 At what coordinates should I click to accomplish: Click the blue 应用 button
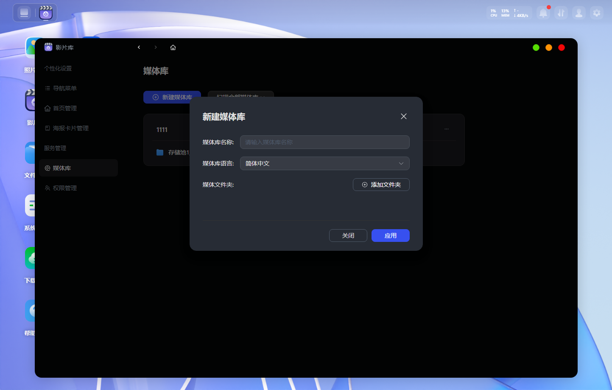tap(391, 236)
